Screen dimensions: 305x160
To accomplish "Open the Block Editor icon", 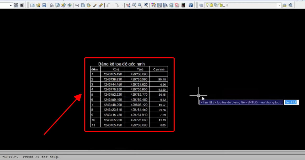I will tap(100, 5).
